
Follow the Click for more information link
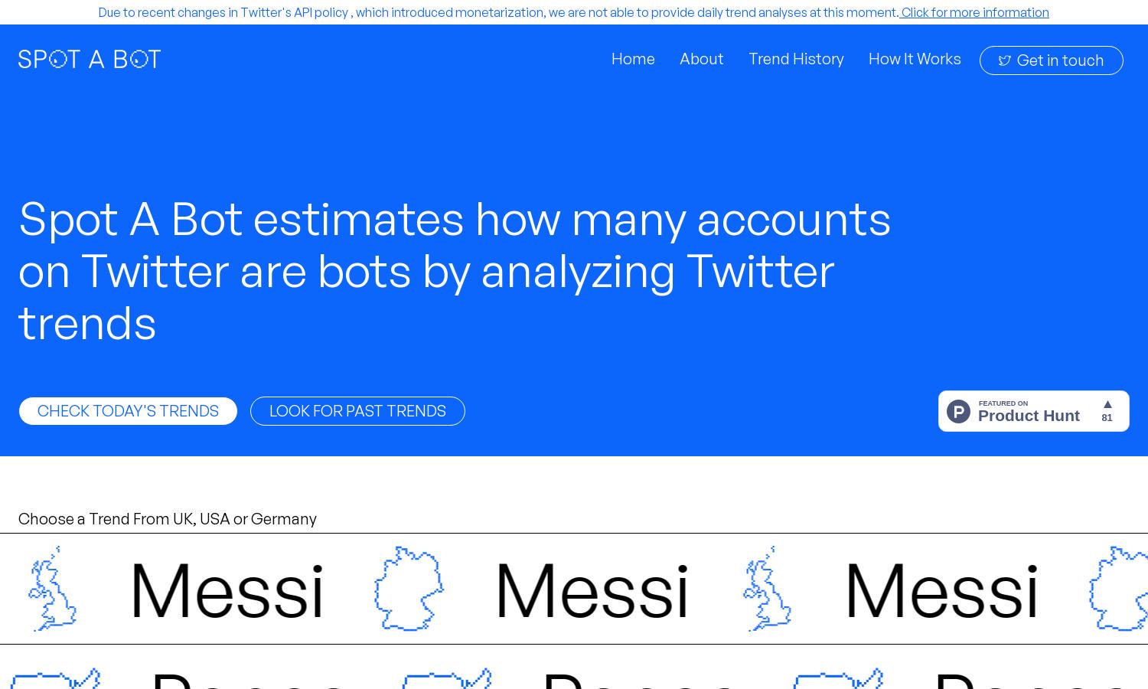[974, 12]
